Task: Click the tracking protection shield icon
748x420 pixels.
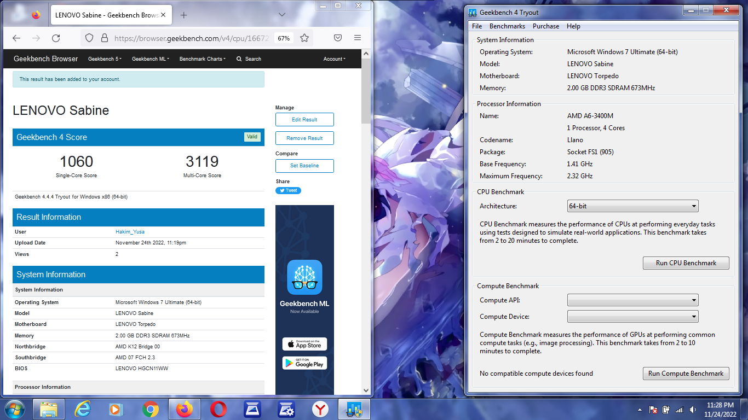Action: point(89,38)
